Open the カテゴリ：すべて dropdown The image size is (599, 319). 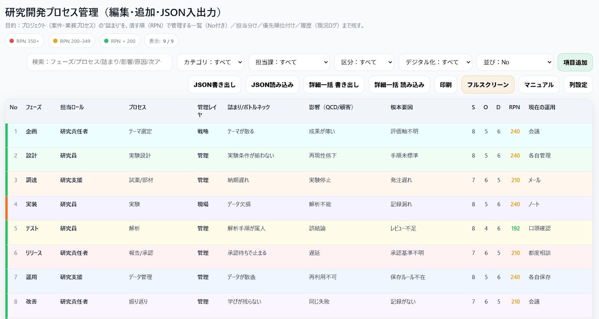(x=210, y=62)
